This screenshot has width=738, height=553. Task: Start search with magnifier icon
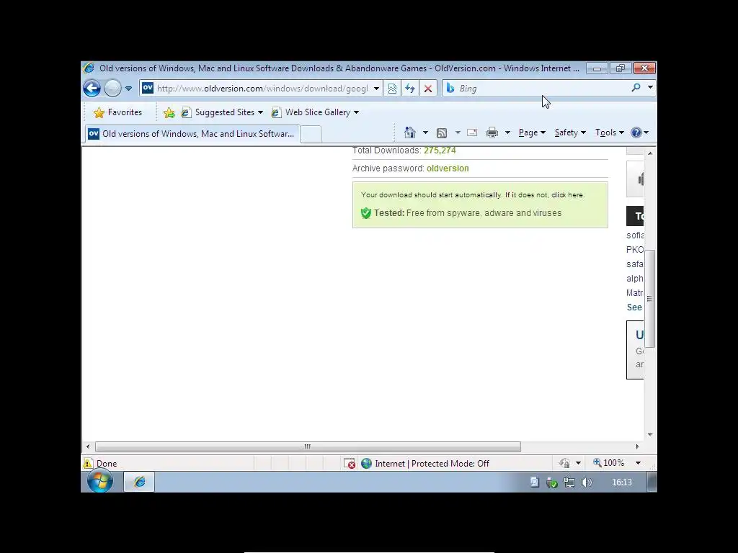tap(636, 87)
